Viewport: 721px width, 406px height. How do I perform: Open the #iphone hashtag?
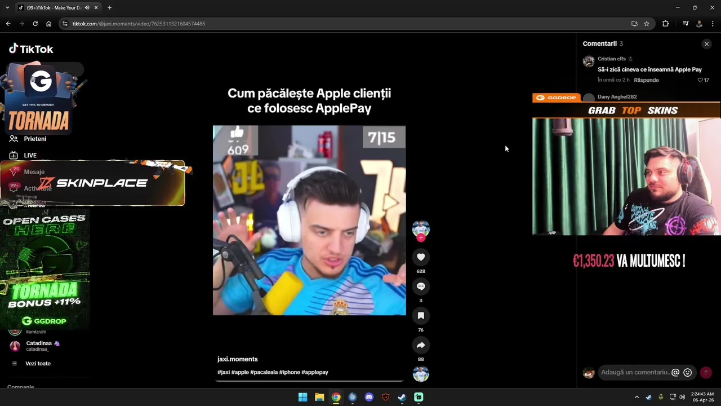pyautogui.click(x=290, y=372)
